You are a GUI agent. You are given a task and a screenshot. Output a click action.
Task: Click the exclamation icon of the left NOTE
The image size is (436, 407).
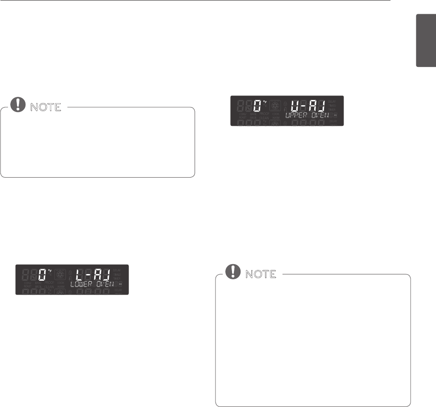pyautogui.click(x=19, y=104)
